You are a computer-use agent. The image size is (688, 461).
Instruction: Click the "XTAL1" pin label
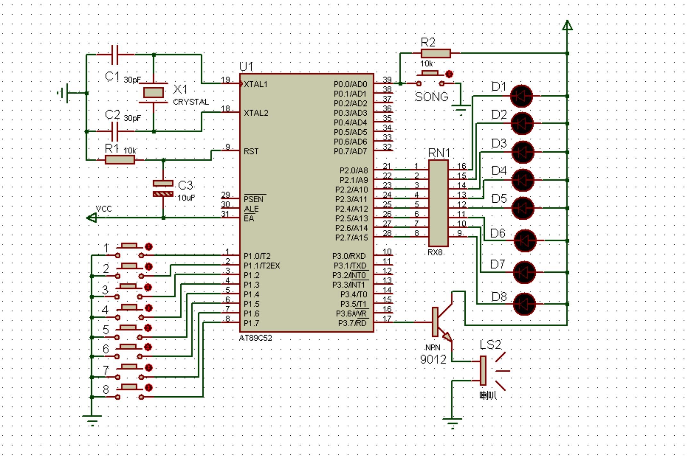[x=256, y=84]
